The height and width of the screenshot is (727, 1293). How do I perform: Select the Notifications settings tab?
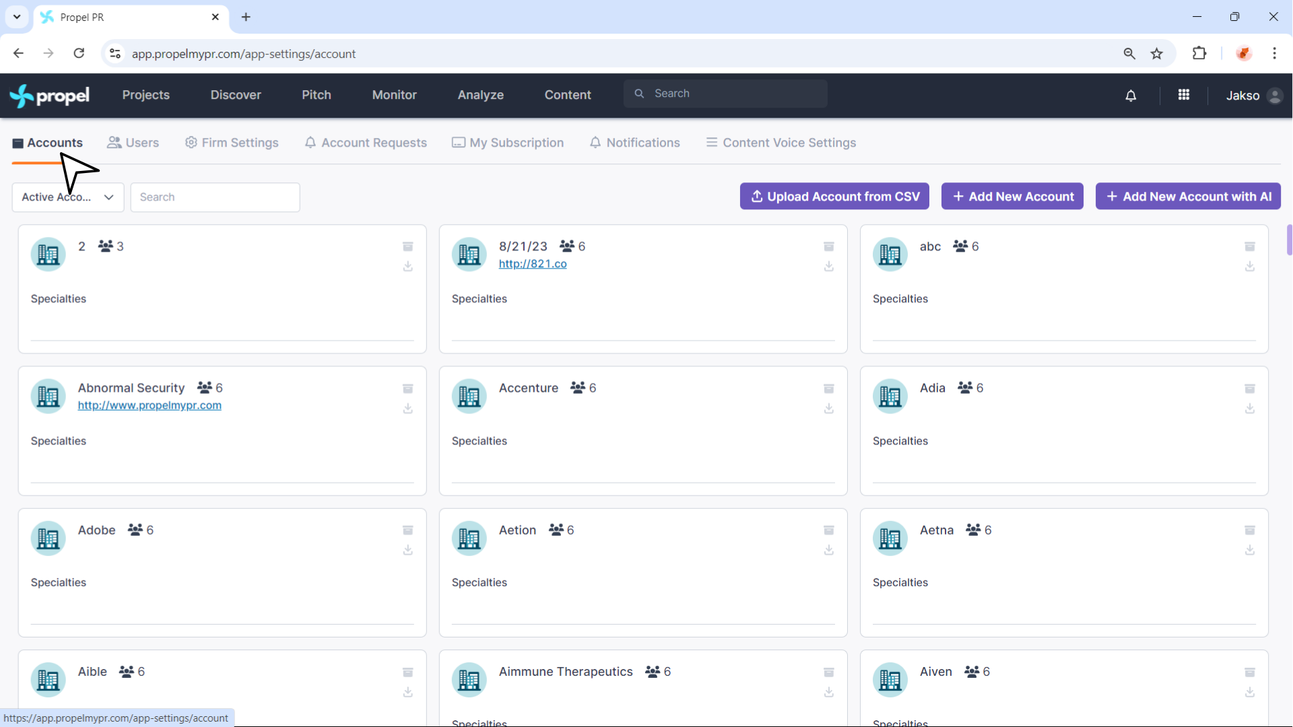[x=634, y=143]
